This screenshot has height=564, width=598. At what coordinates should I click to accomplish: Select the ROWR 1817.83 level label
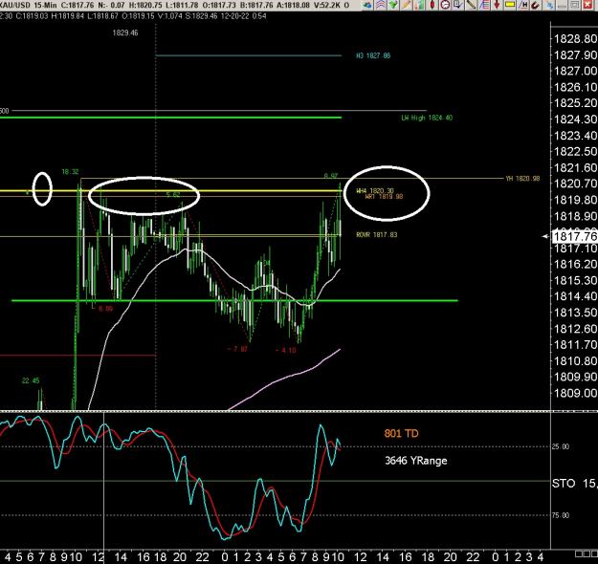(377, 235)
